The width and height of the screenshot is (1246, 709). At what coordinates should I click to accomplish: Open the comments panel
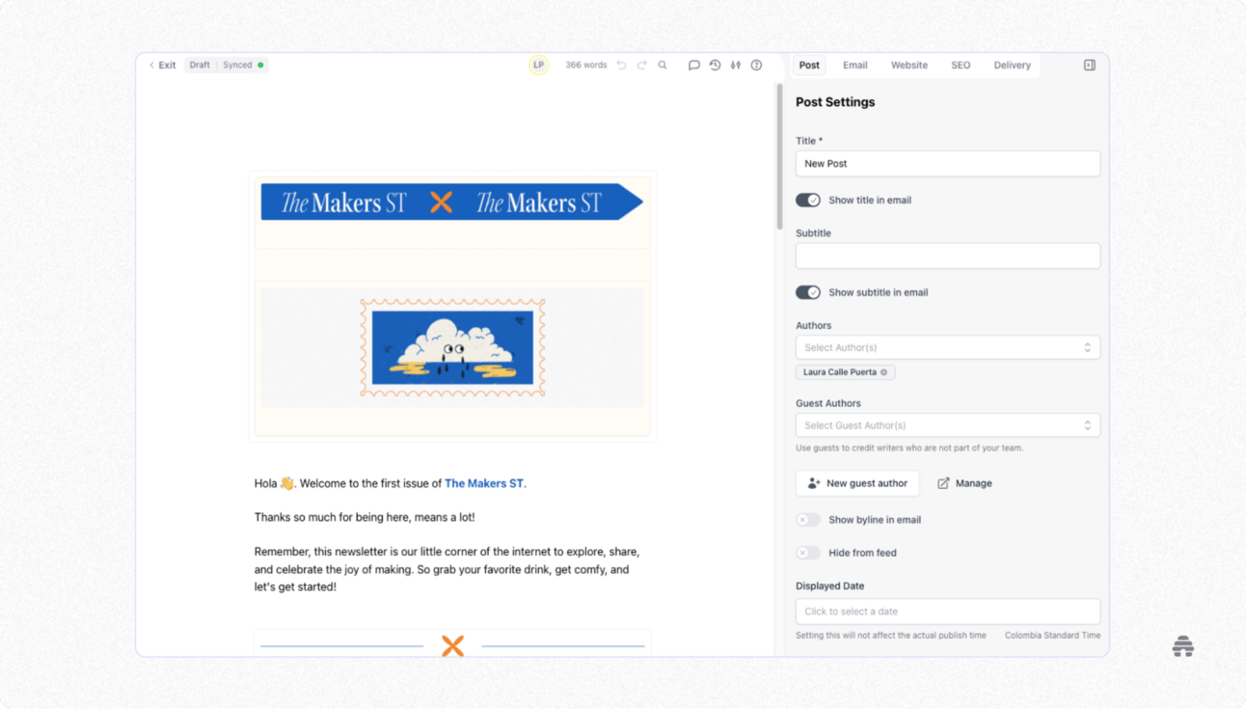click(693, 65)
